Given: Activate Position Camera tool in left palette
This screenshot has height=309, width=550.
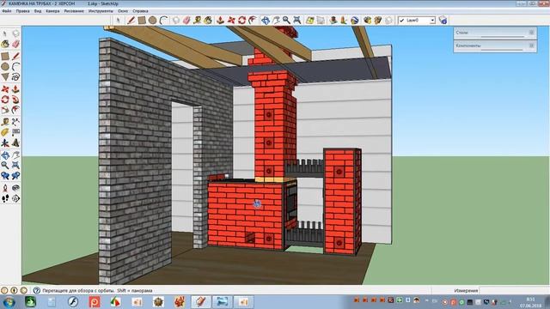Looking at the screenshot, I should tap(5, 188).
